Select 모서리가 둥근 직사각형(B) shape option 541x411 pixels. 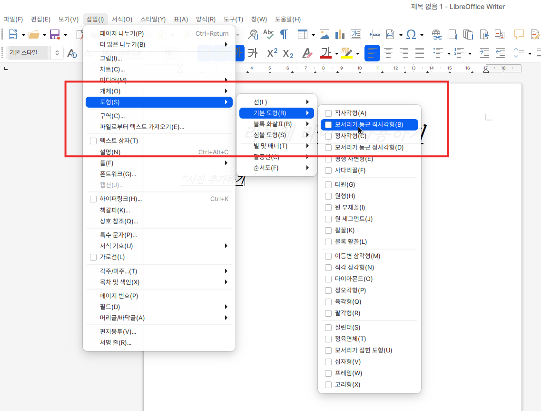tap(369, 125)
